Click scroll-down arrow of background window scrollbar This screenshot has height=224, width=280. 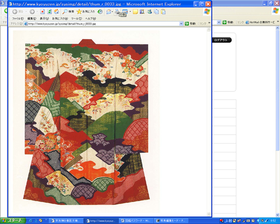pyautogui.click(x=278, y=215)
